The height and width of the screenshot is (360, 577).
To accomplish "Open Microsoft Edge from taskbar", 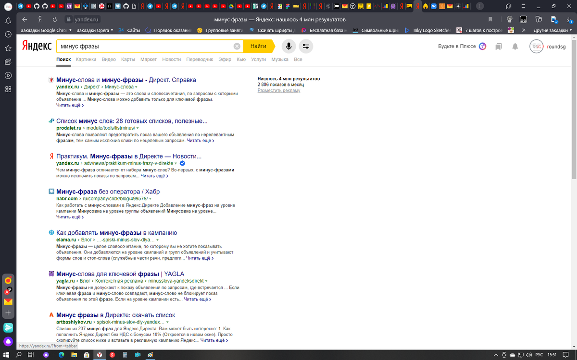I will tap(61, 355).
